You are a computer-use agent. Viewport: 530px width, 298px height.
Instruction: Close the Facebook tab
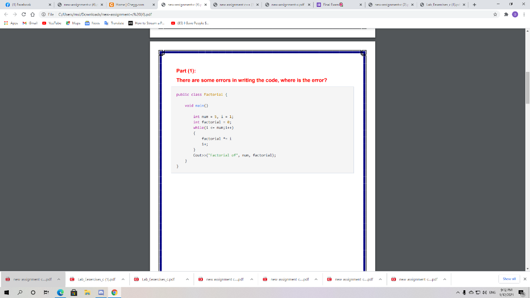pyautogui.click(x=50, y=5)
